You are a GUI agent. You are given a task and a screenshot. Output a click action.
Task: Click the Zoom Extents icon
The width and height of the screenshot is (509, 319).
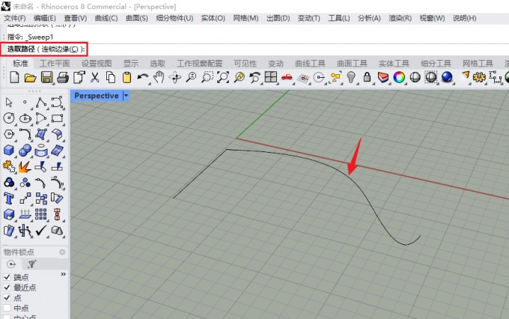(223, 78)
